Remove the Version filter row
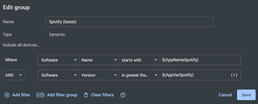Screen dimensions: 258x104 point(233,75)
